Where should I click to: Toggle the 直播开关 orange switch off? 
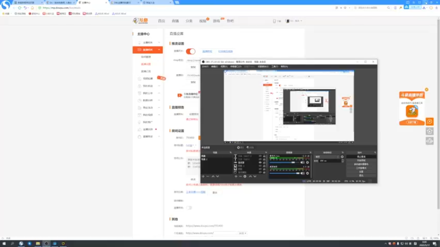pos(190,51)
